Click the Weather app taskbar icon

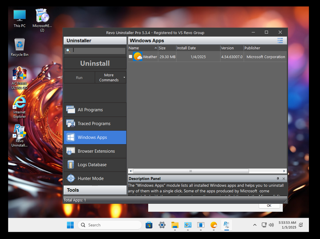(x=214, y=225)
